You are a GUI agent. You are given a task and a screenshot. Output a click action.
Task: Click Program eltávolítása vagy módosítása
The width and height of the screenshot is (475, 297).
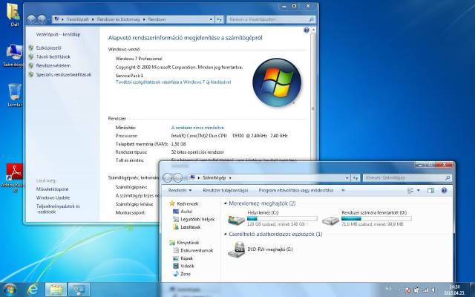(x=296, y=190)
